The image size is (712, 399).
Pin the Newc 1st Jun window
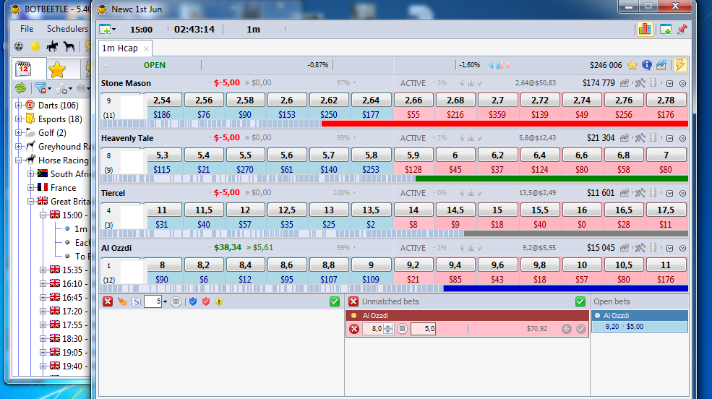(682, 30)
